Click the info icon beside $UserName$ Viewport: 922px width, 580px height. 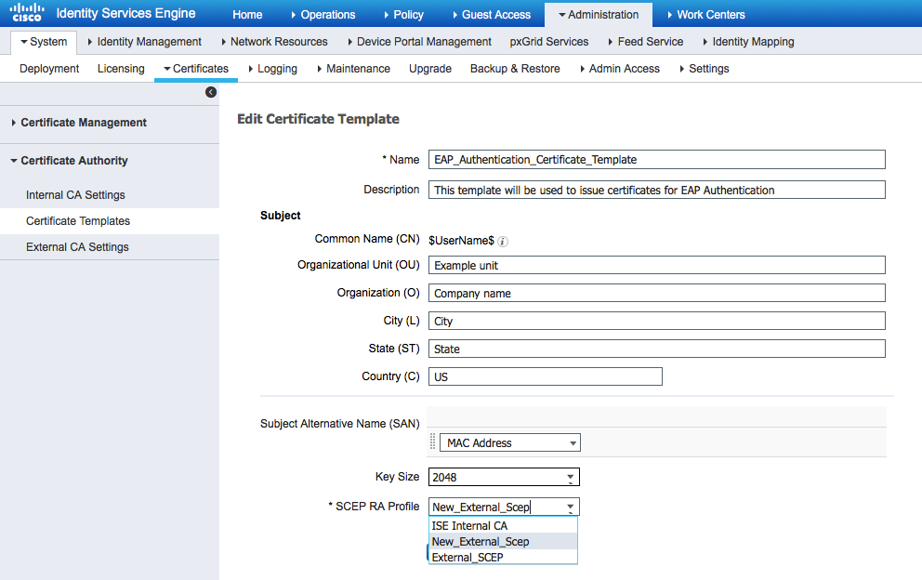(x=503, y=242)
